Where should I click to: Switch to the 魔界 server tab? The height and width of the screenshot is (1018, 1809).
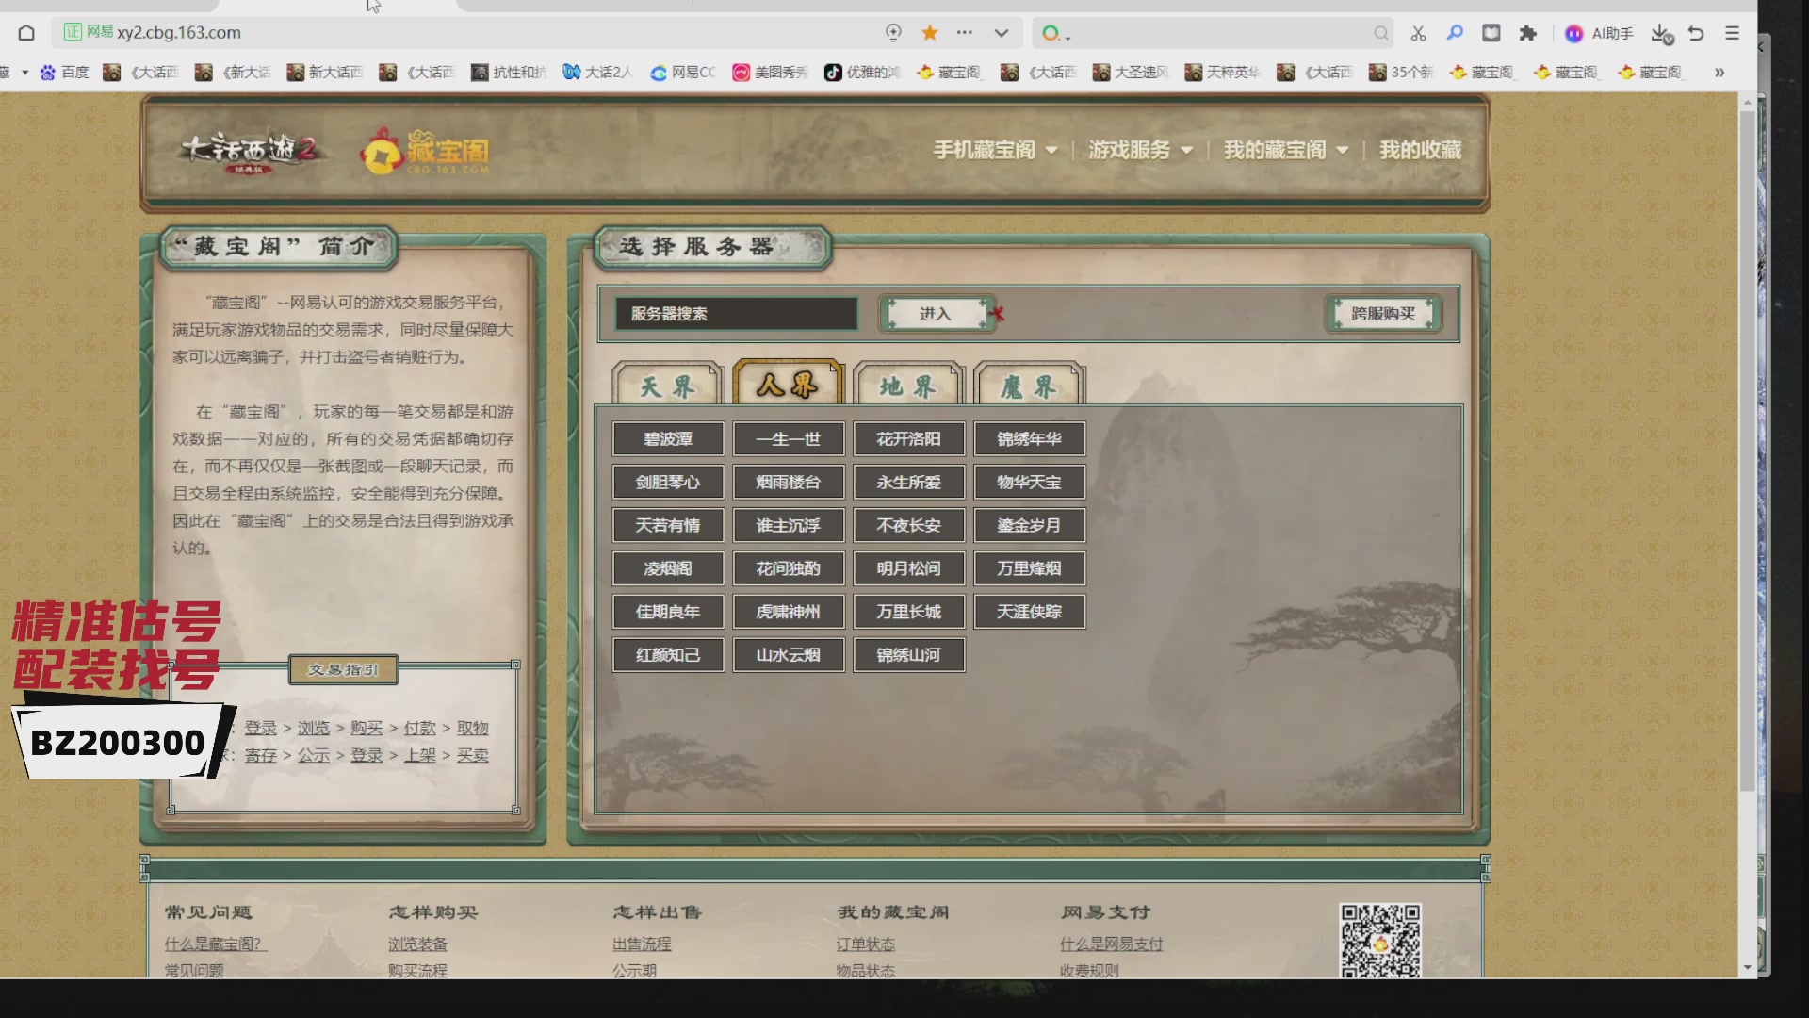coord(1028,385)
